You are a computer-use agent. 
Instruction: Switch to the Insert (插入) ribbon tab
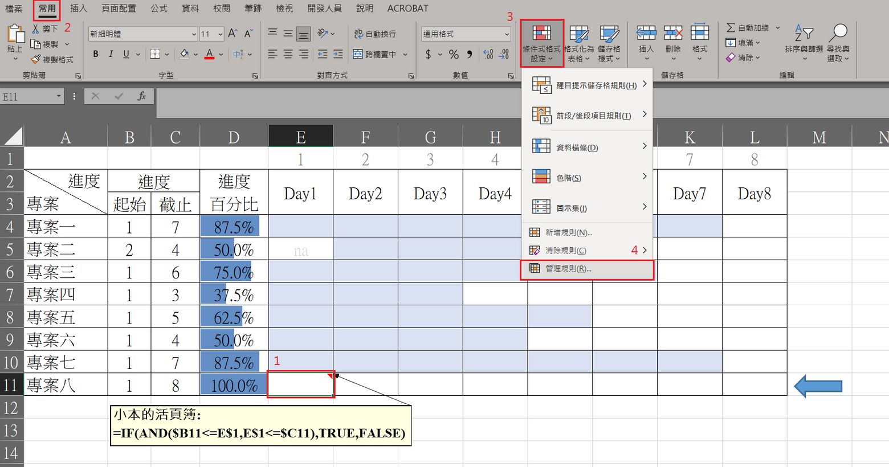point(78,9)
